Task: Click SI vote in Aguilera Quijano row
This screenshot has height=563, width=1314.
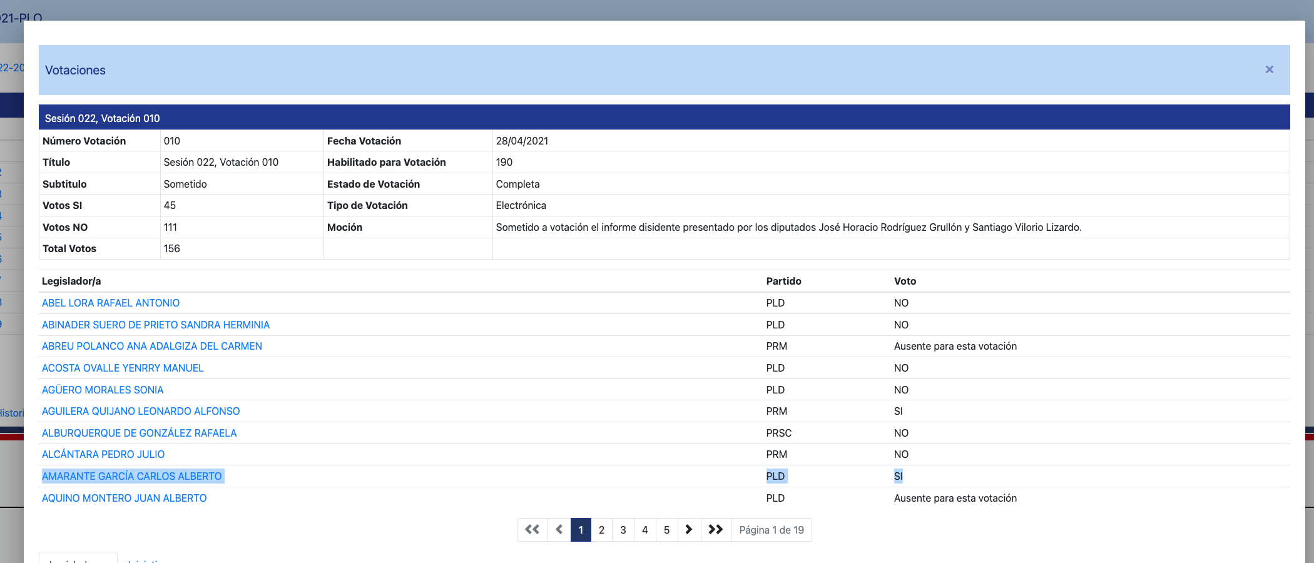Action: pyautogui.click(x=898, y=411)
